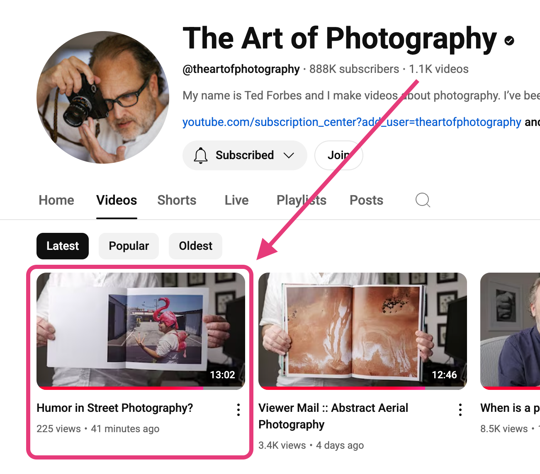Open the Playlists tab
This screenshot has height=474, width=540.
(301, 201)
